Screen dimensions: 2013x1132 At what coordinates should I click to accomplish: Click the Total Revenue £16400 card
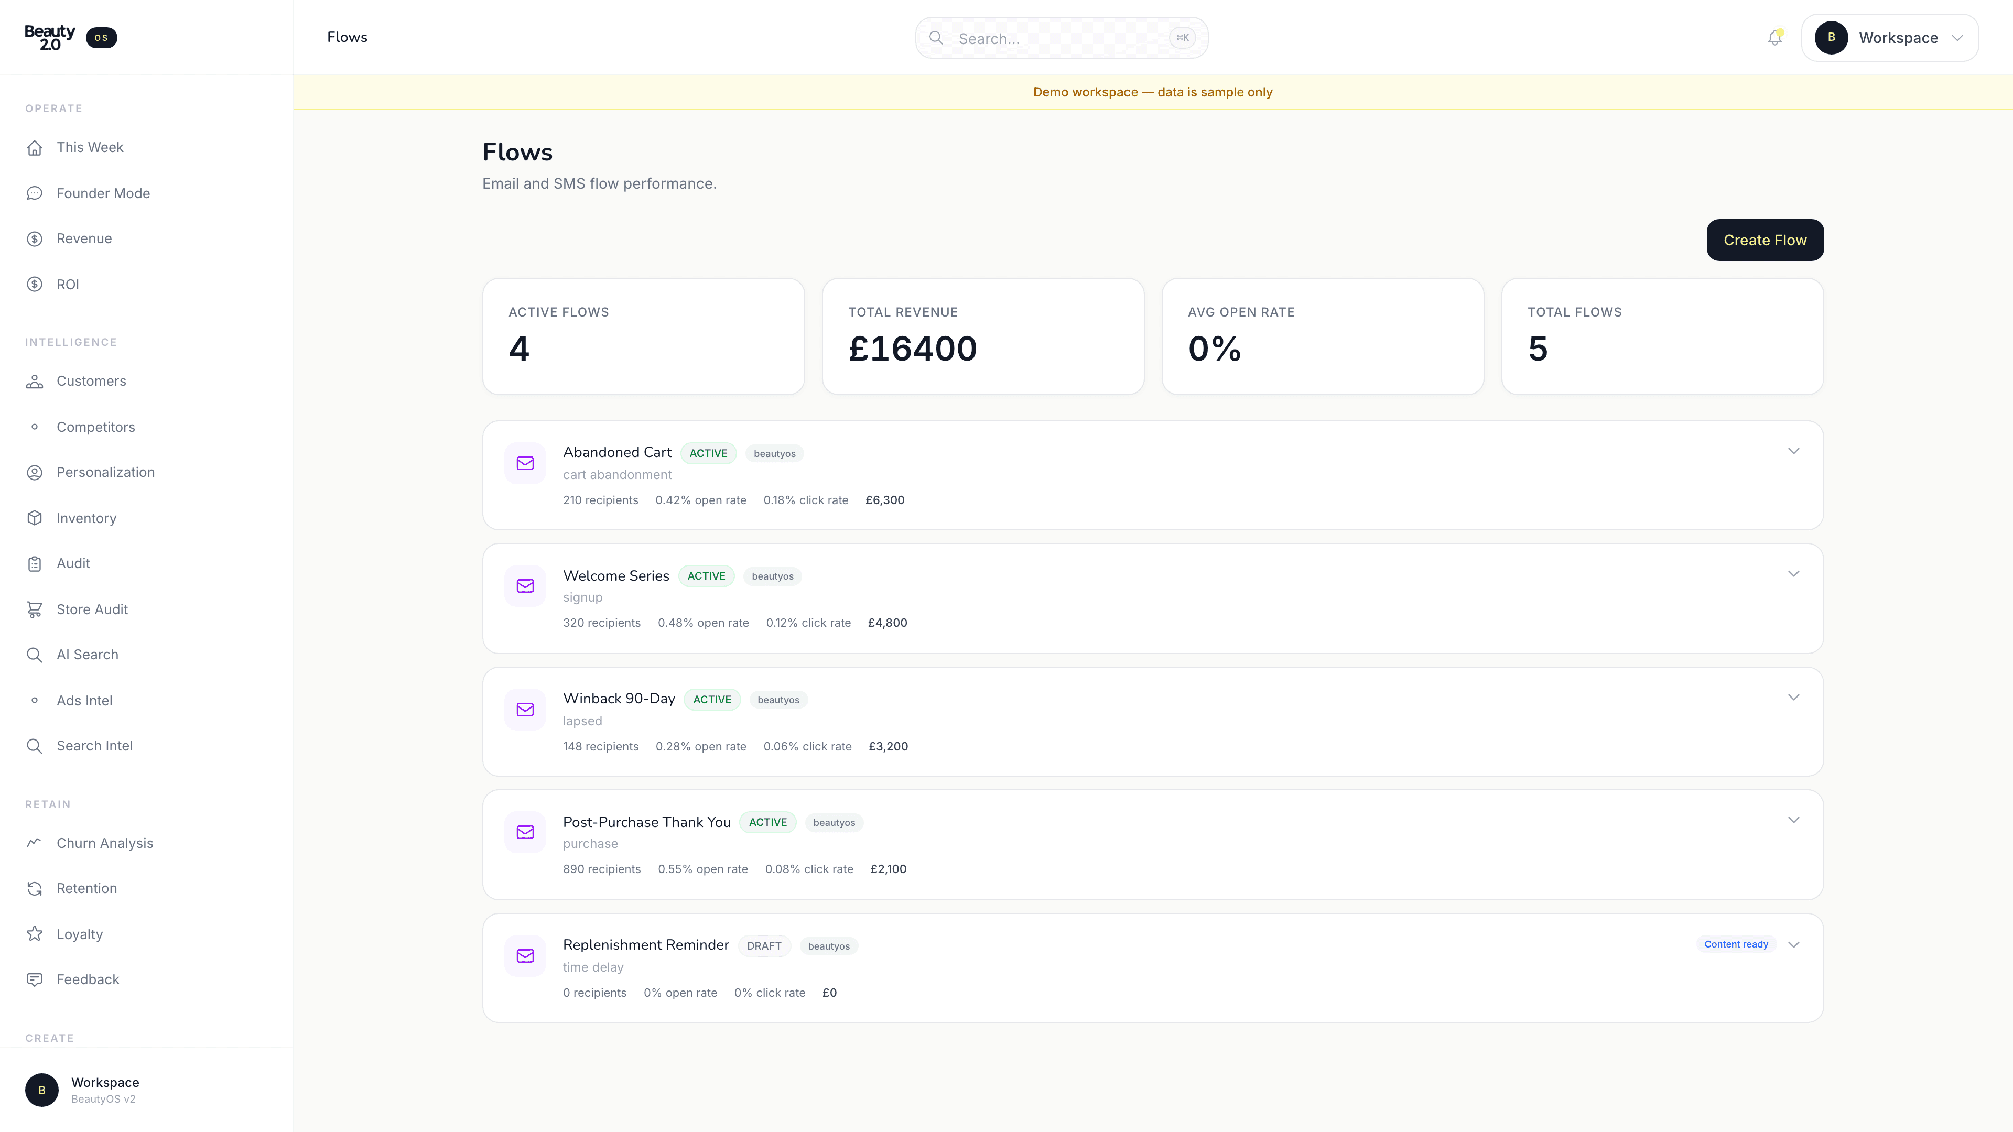pyautogui.click(x=983, y=336)
